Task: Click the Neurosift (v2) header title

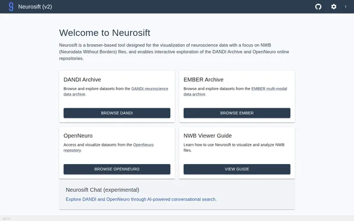Action: pos(35,7)
